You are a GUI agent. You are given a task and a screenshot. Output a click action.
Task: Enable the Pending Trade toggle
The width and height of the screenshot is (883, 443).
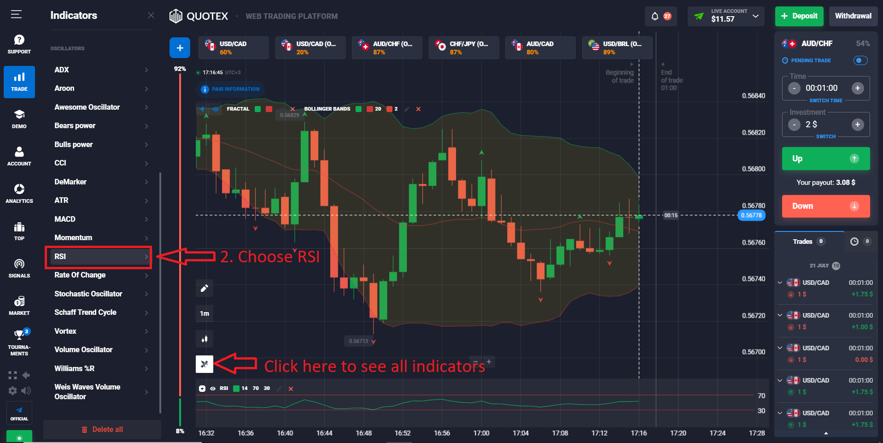tap(860, 60)
